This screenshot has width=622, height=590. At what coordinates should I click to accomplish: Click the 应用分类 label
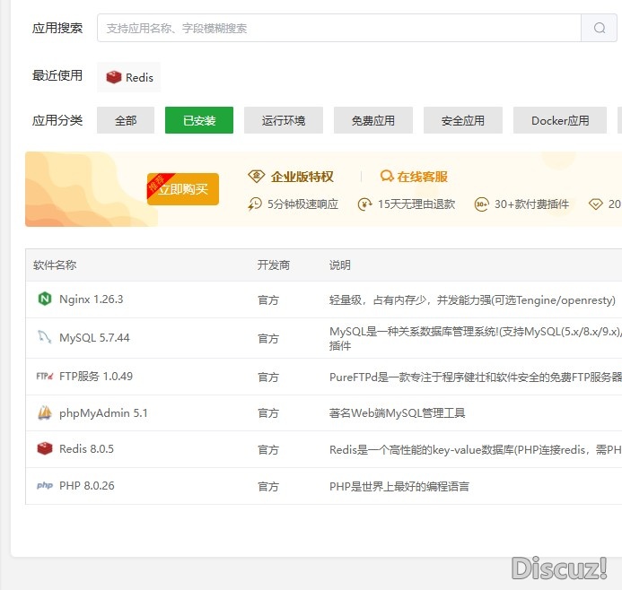click(57, 120)
